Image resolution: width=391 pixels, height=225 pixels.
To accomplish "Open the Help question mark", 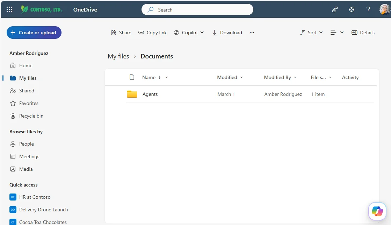I will 368,9.
